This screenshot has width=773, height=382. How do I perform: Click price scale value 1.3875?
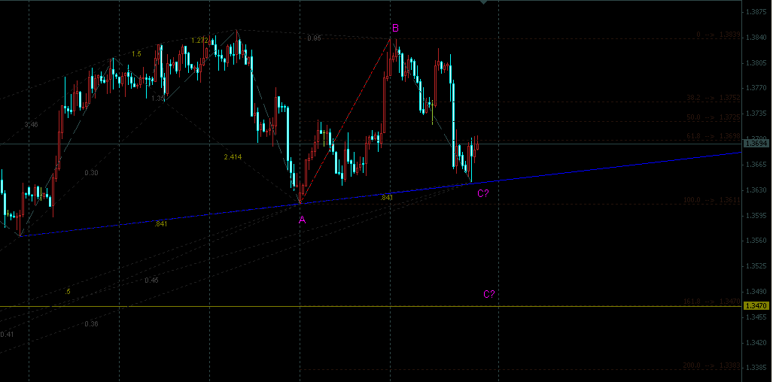click(x=756, y=12)
